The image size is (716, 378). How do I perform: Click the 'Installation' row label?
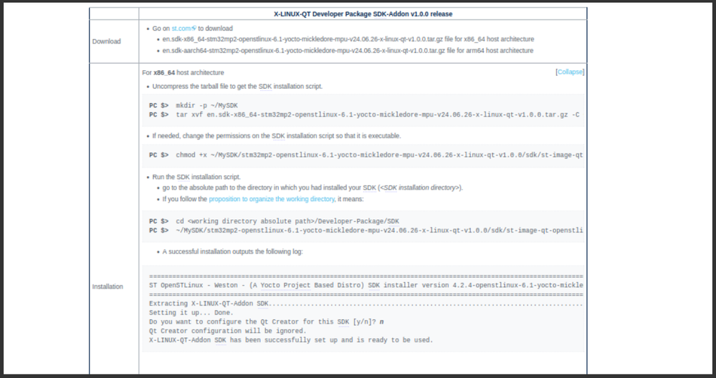tap(108, 287)
